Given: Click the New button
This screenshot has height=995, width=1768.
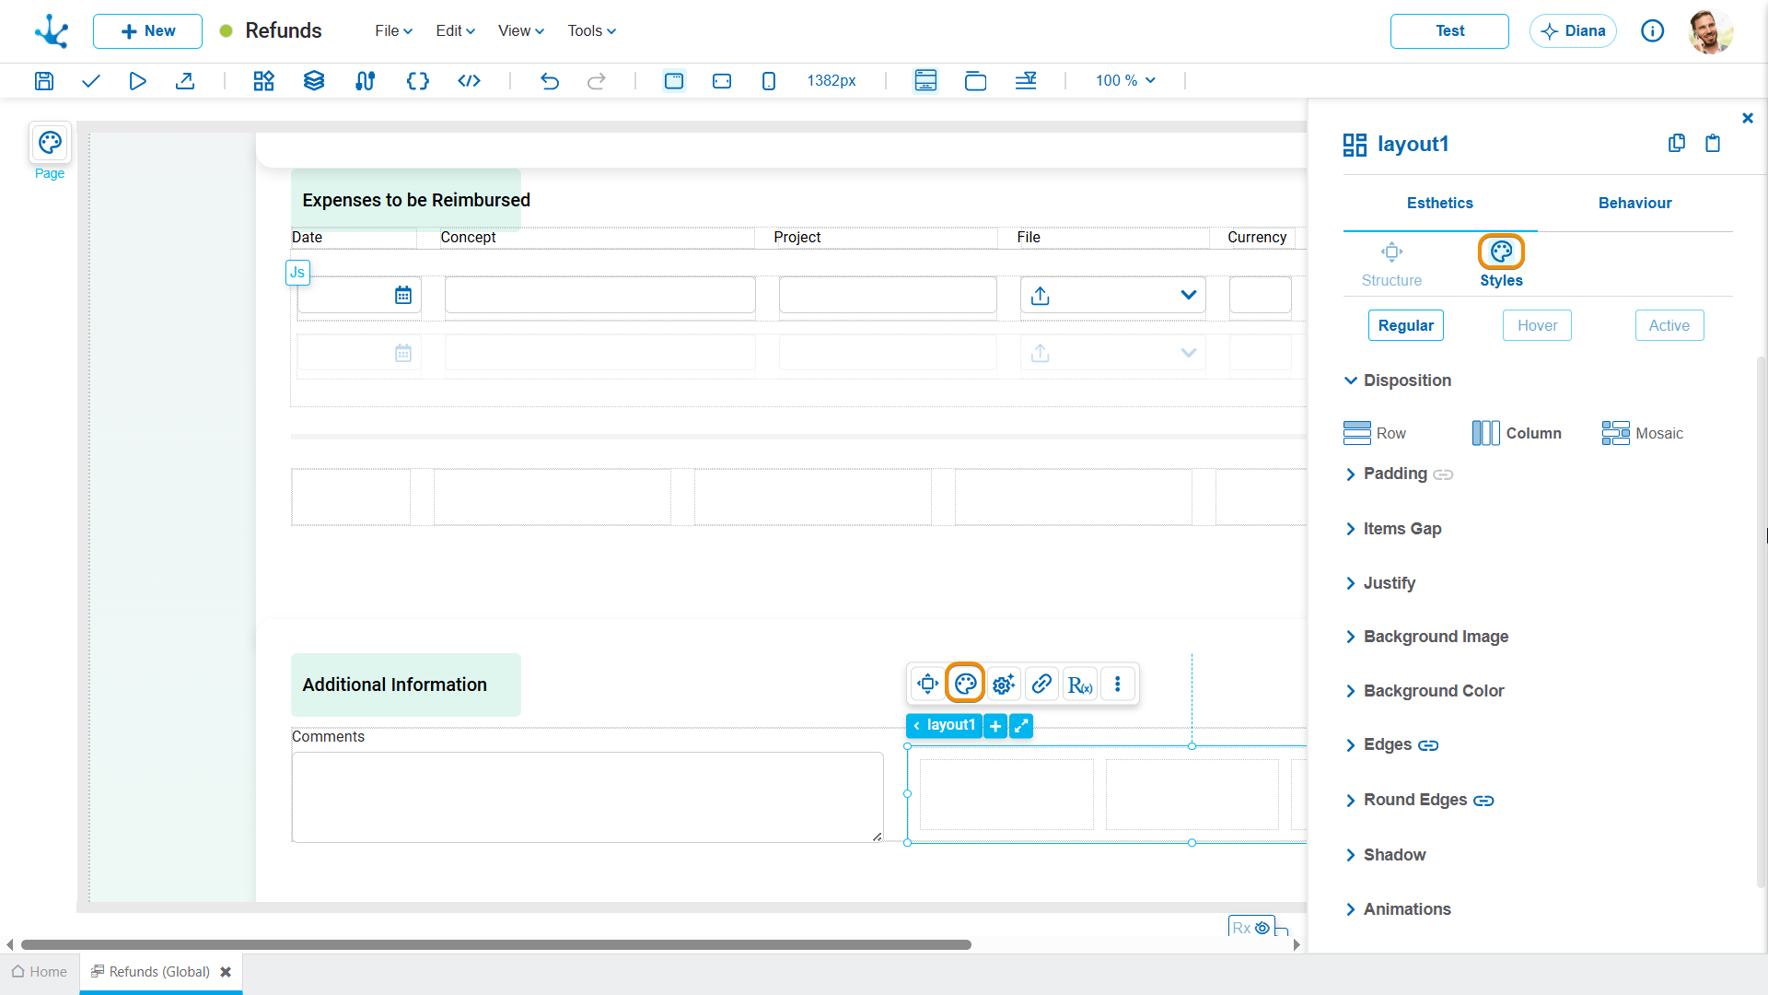Looking at the screenshot, I should (x=147, y=31).
